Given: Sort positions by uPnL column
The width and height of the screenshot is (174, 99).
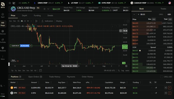Looking at the screenshot, I should (89, 82).
